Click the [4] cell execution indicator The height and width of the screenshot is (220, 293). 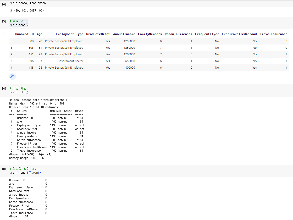click(4, 4)
